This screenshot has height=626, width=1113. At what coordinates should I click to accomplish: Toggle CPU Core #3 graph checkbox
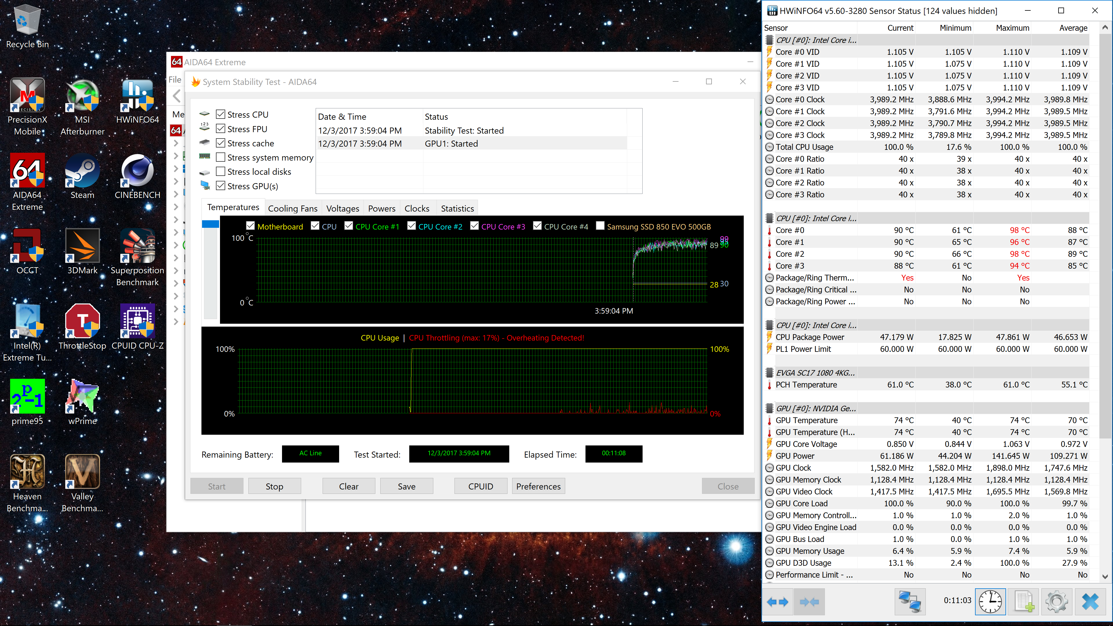pyautogui.click(x=474, y=226)
